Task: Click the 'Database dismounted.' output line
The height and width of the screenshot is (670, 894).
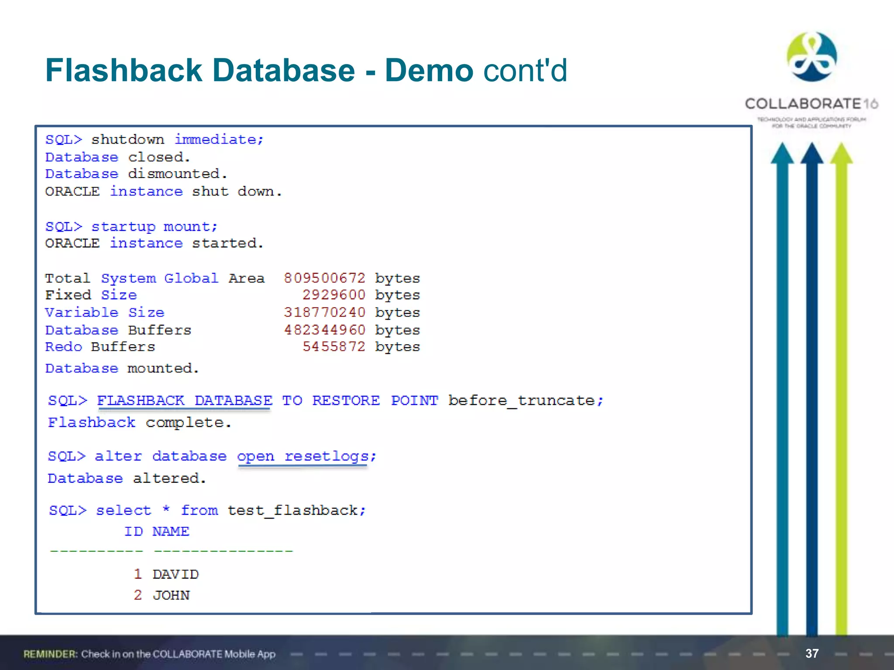Action: pyautogui.click(x=136, y=174)
